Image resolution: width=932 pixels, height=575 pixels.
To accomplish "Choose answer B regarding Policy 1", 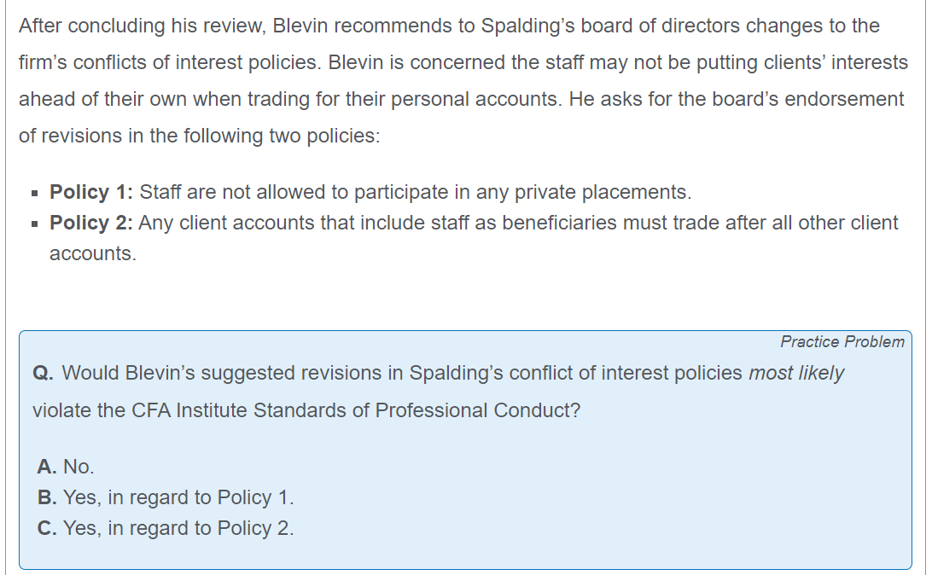I will coord(166,497).
